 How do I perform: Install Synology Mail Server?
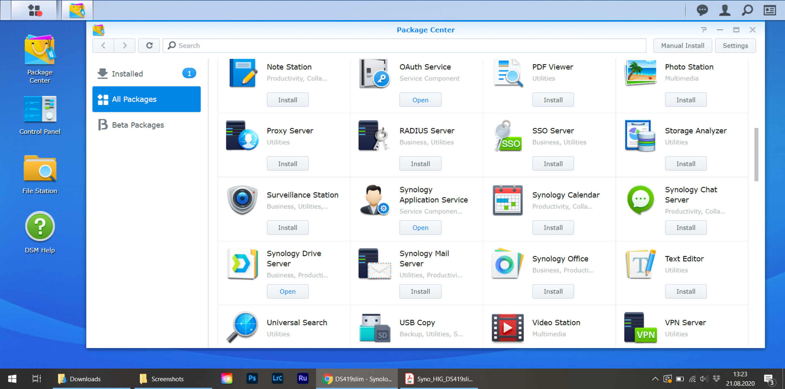(420, 291)
